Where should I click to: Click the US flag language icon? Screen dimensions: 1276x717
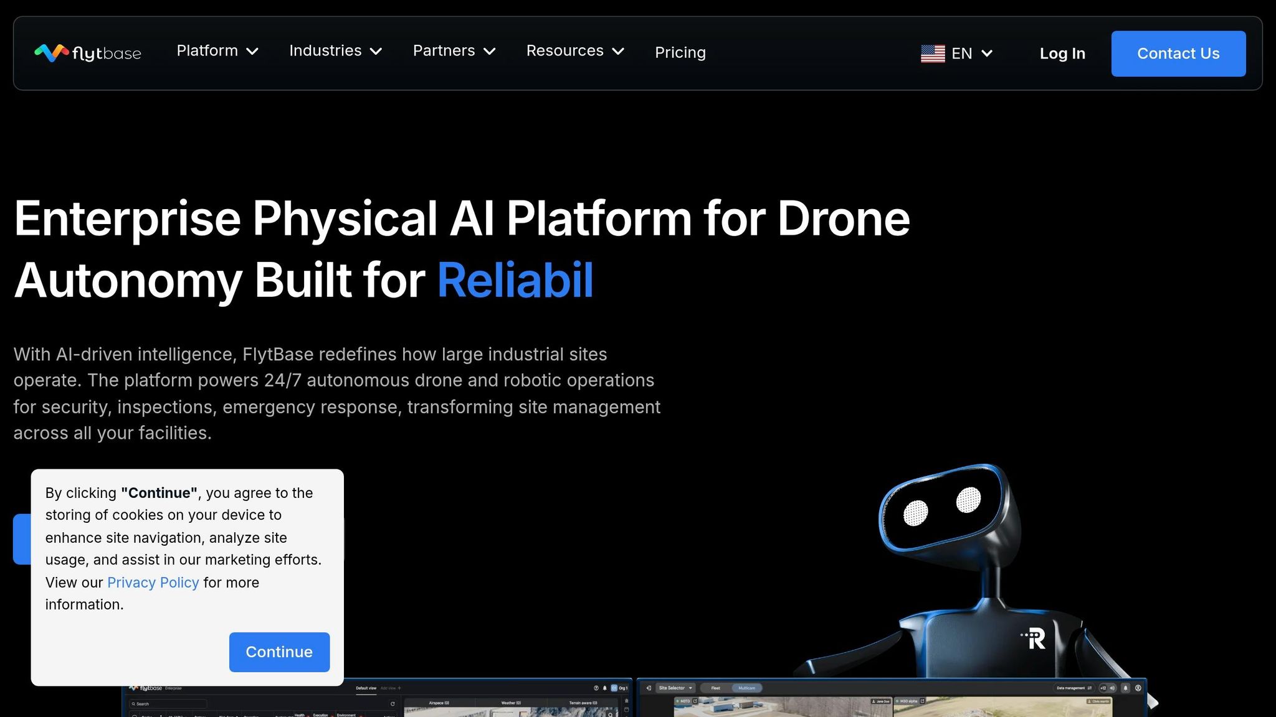pos(933,54)
